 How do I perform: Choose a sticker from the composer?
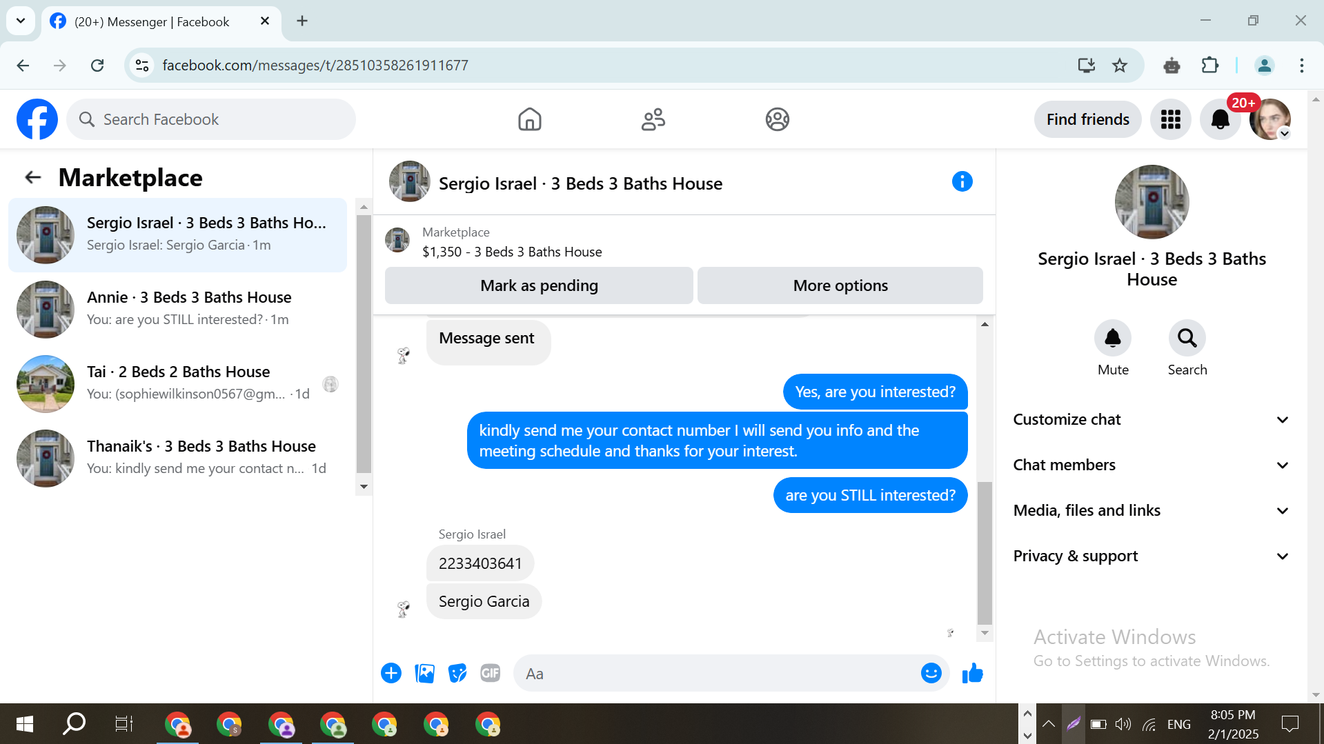pyautogui.click(x=457, y=673)
